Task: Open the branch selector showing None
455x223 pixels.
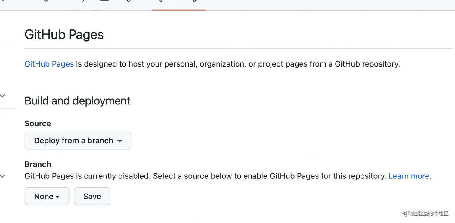Action: click(47, 196)
